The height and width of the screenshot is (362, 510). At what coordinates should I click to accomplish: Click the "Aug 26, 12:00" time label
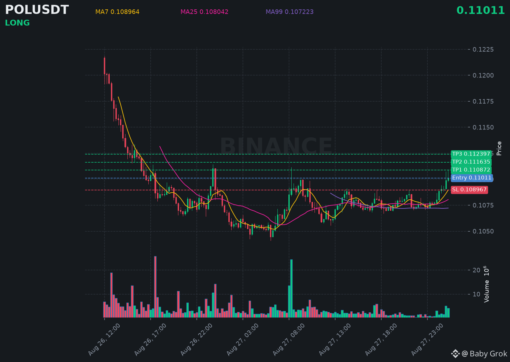click(x=104, y=340)
